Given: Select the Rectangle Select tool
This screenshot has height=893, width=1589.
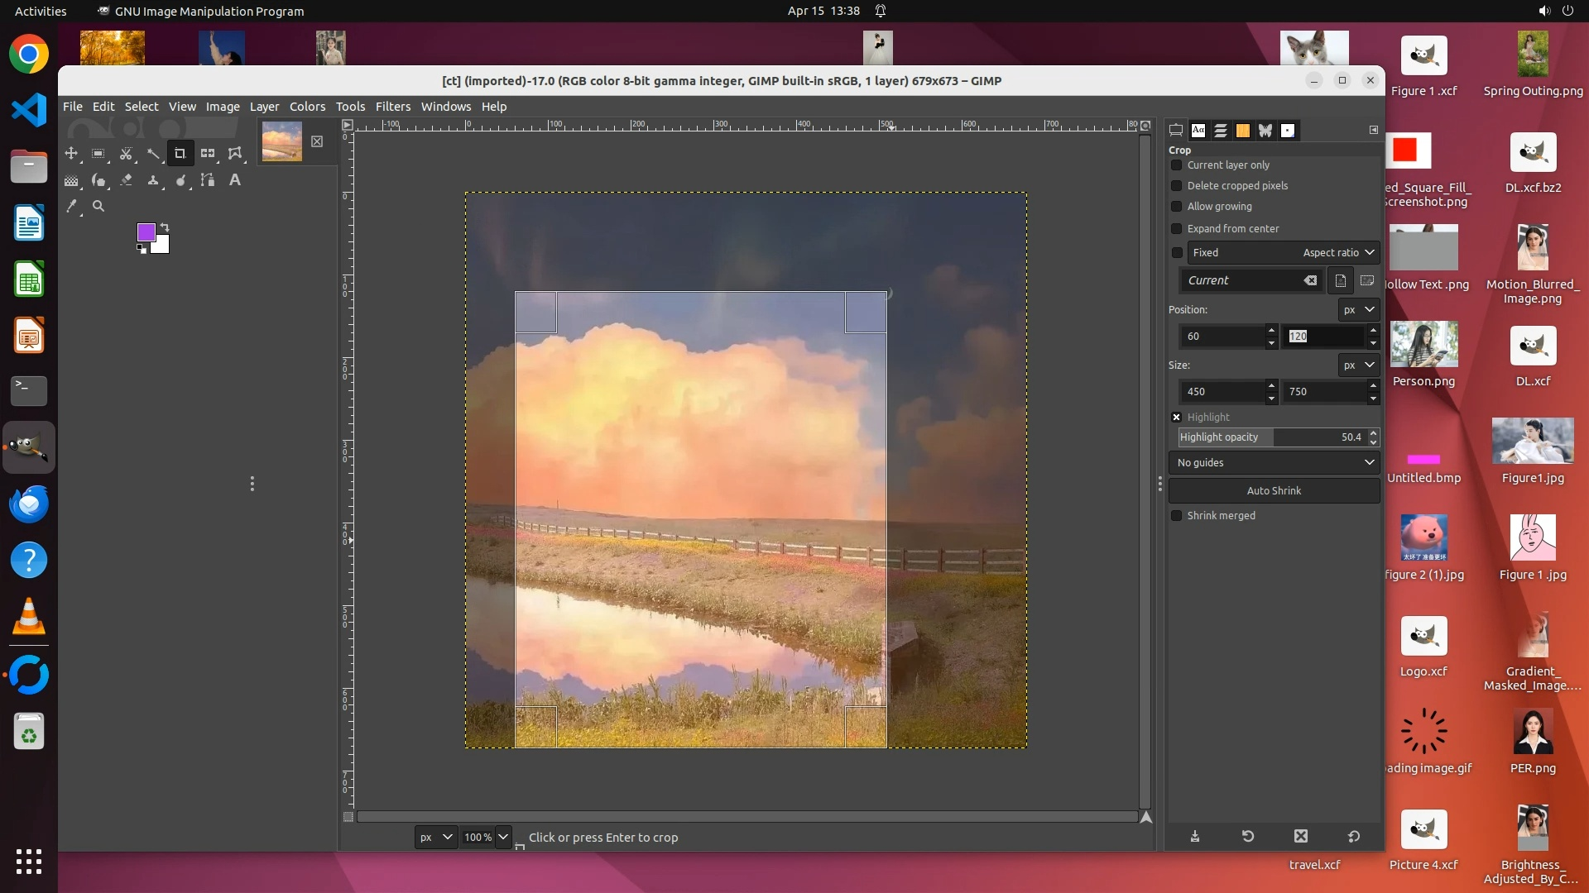Looking at the screenshot, I should 98,154.
